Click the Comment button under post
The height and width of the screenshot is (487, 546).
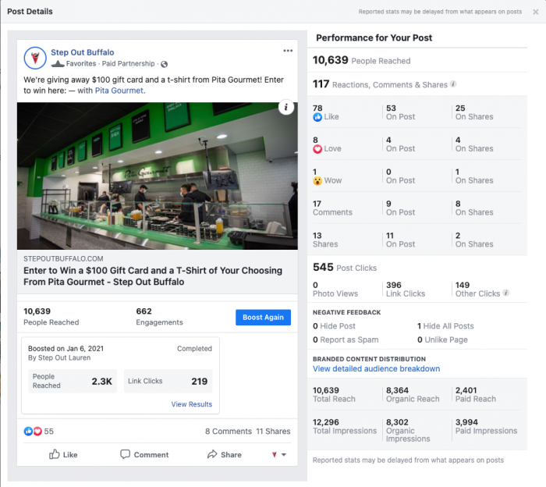point(144,454)
